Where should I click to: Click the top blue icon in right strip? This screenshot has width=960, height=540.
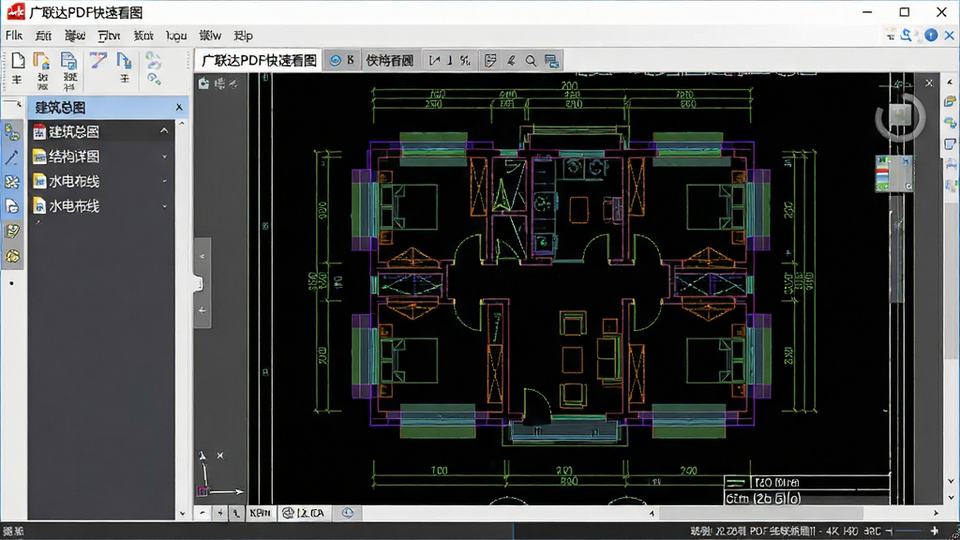(950, 101)
